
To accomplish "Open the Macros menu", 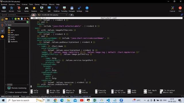I will pyautogui.click(x=52, y=4).
